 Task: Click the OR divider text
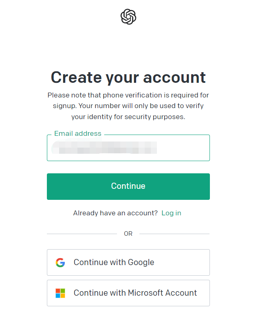pyautogui.click(x=128, y=234)
